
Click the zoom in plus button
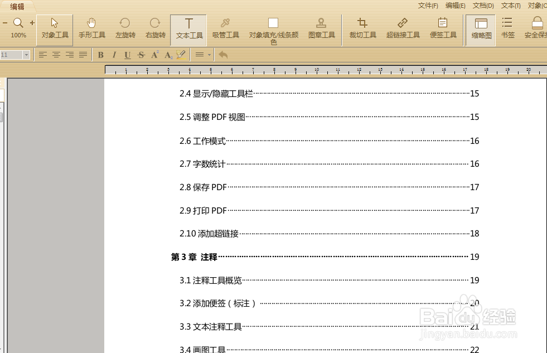tap(32, 23)
